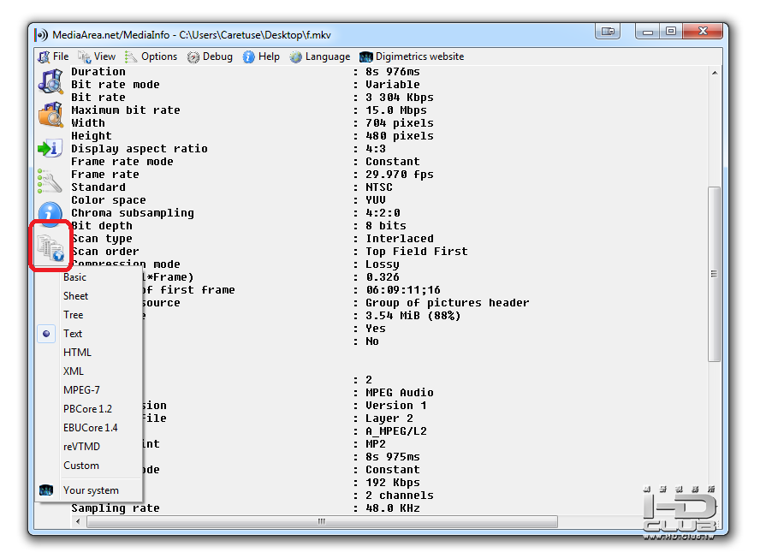Click the '3.54 MiB (88%)' value
Image resolution: width=760 pixels, height=558 pixels.
[x=413, y=316]
